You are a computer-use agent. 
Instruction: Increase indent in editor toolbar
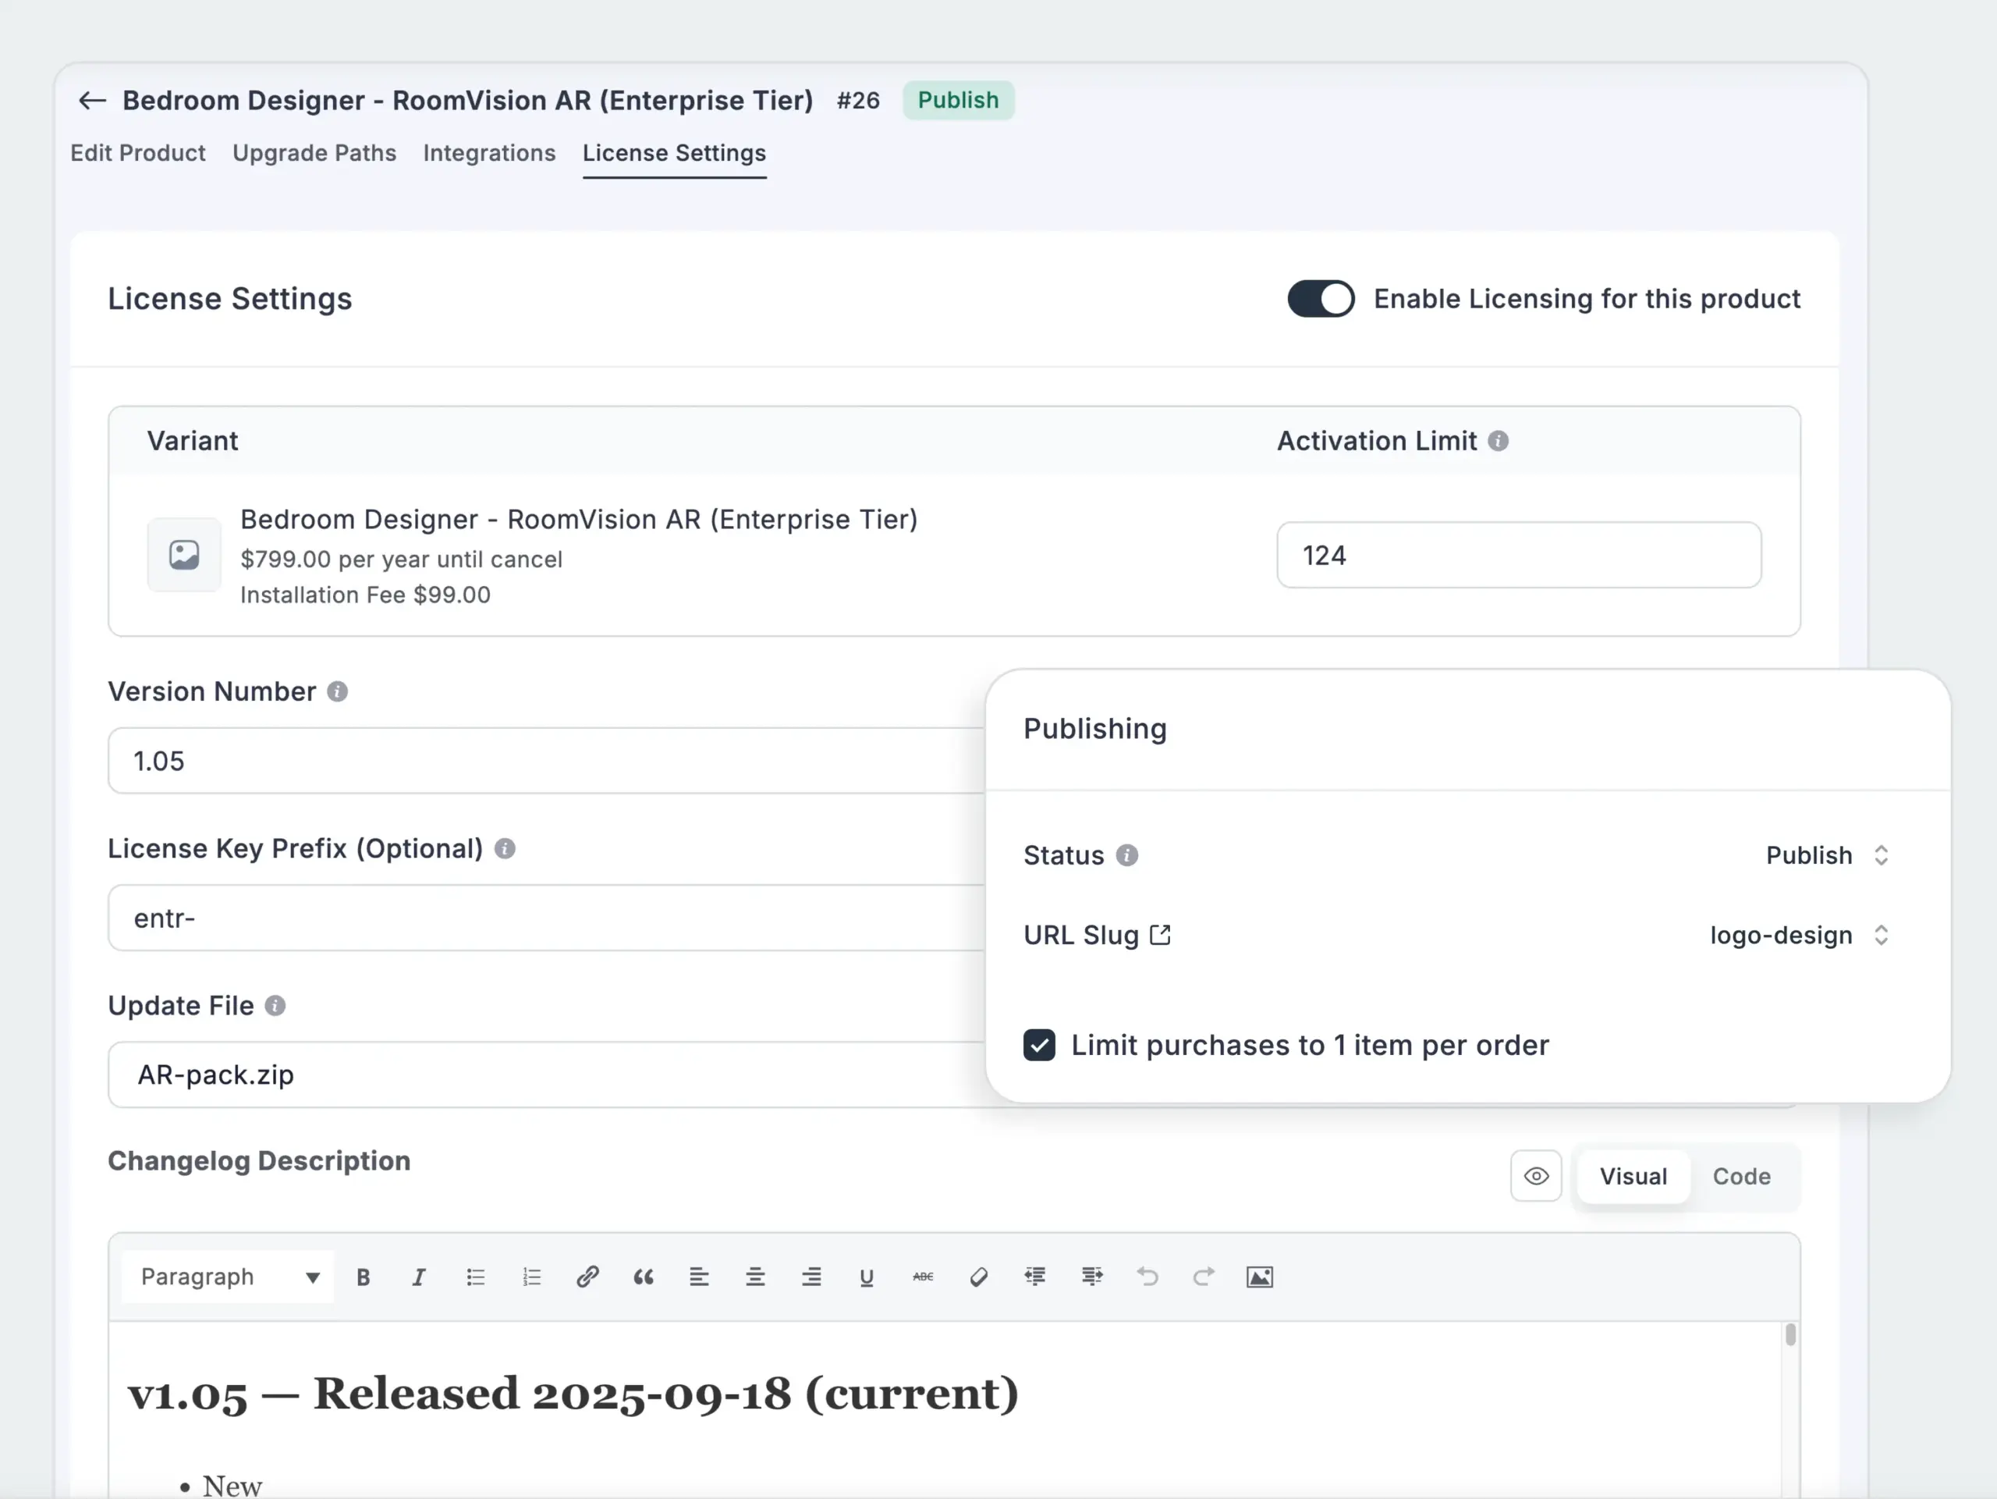click(x=1091, y=1277)
